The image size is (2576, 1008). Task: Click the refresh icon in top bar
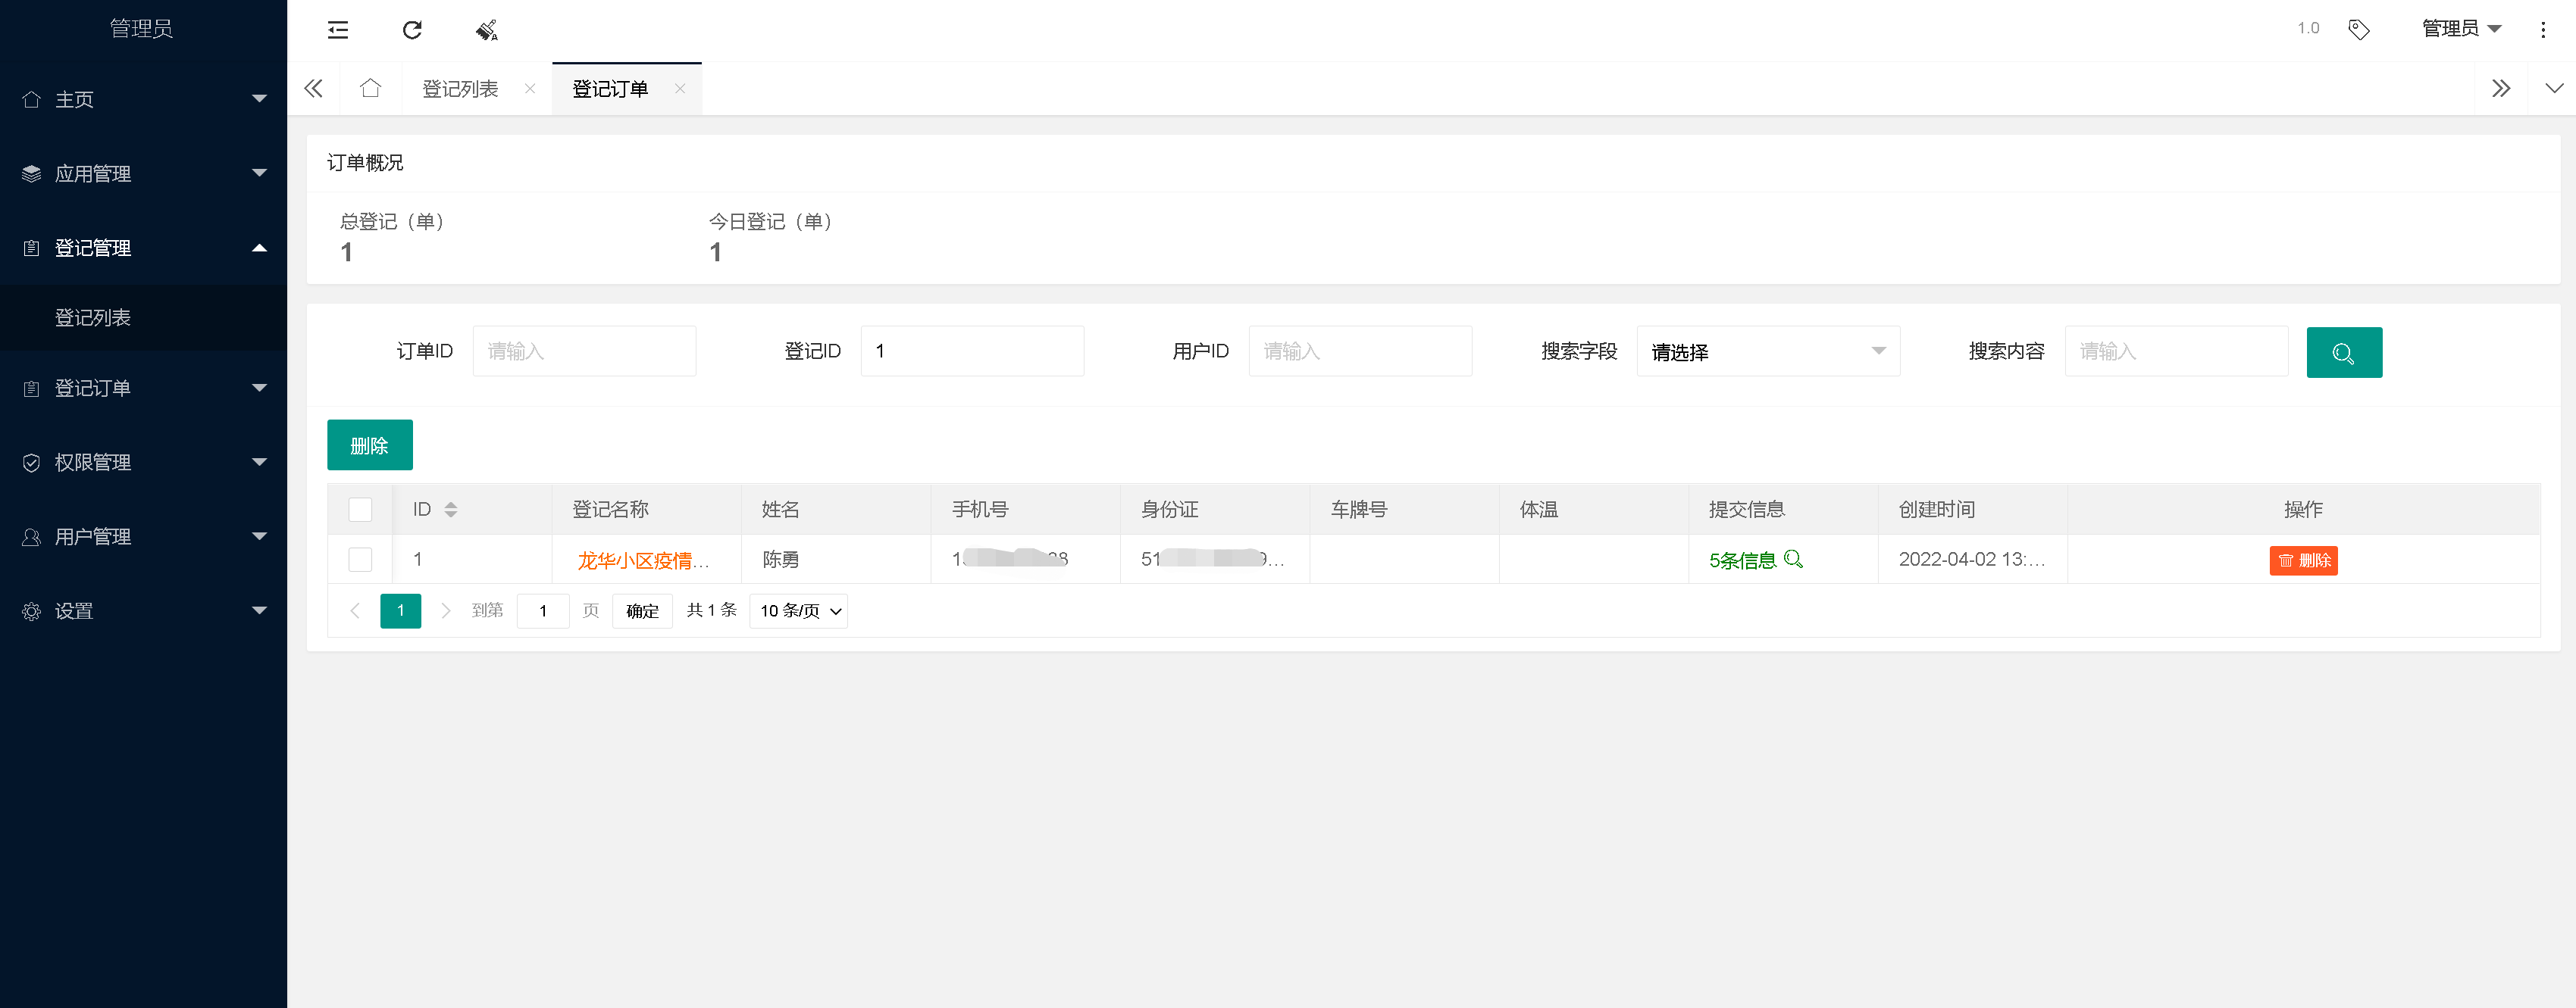tap(412, 30)
